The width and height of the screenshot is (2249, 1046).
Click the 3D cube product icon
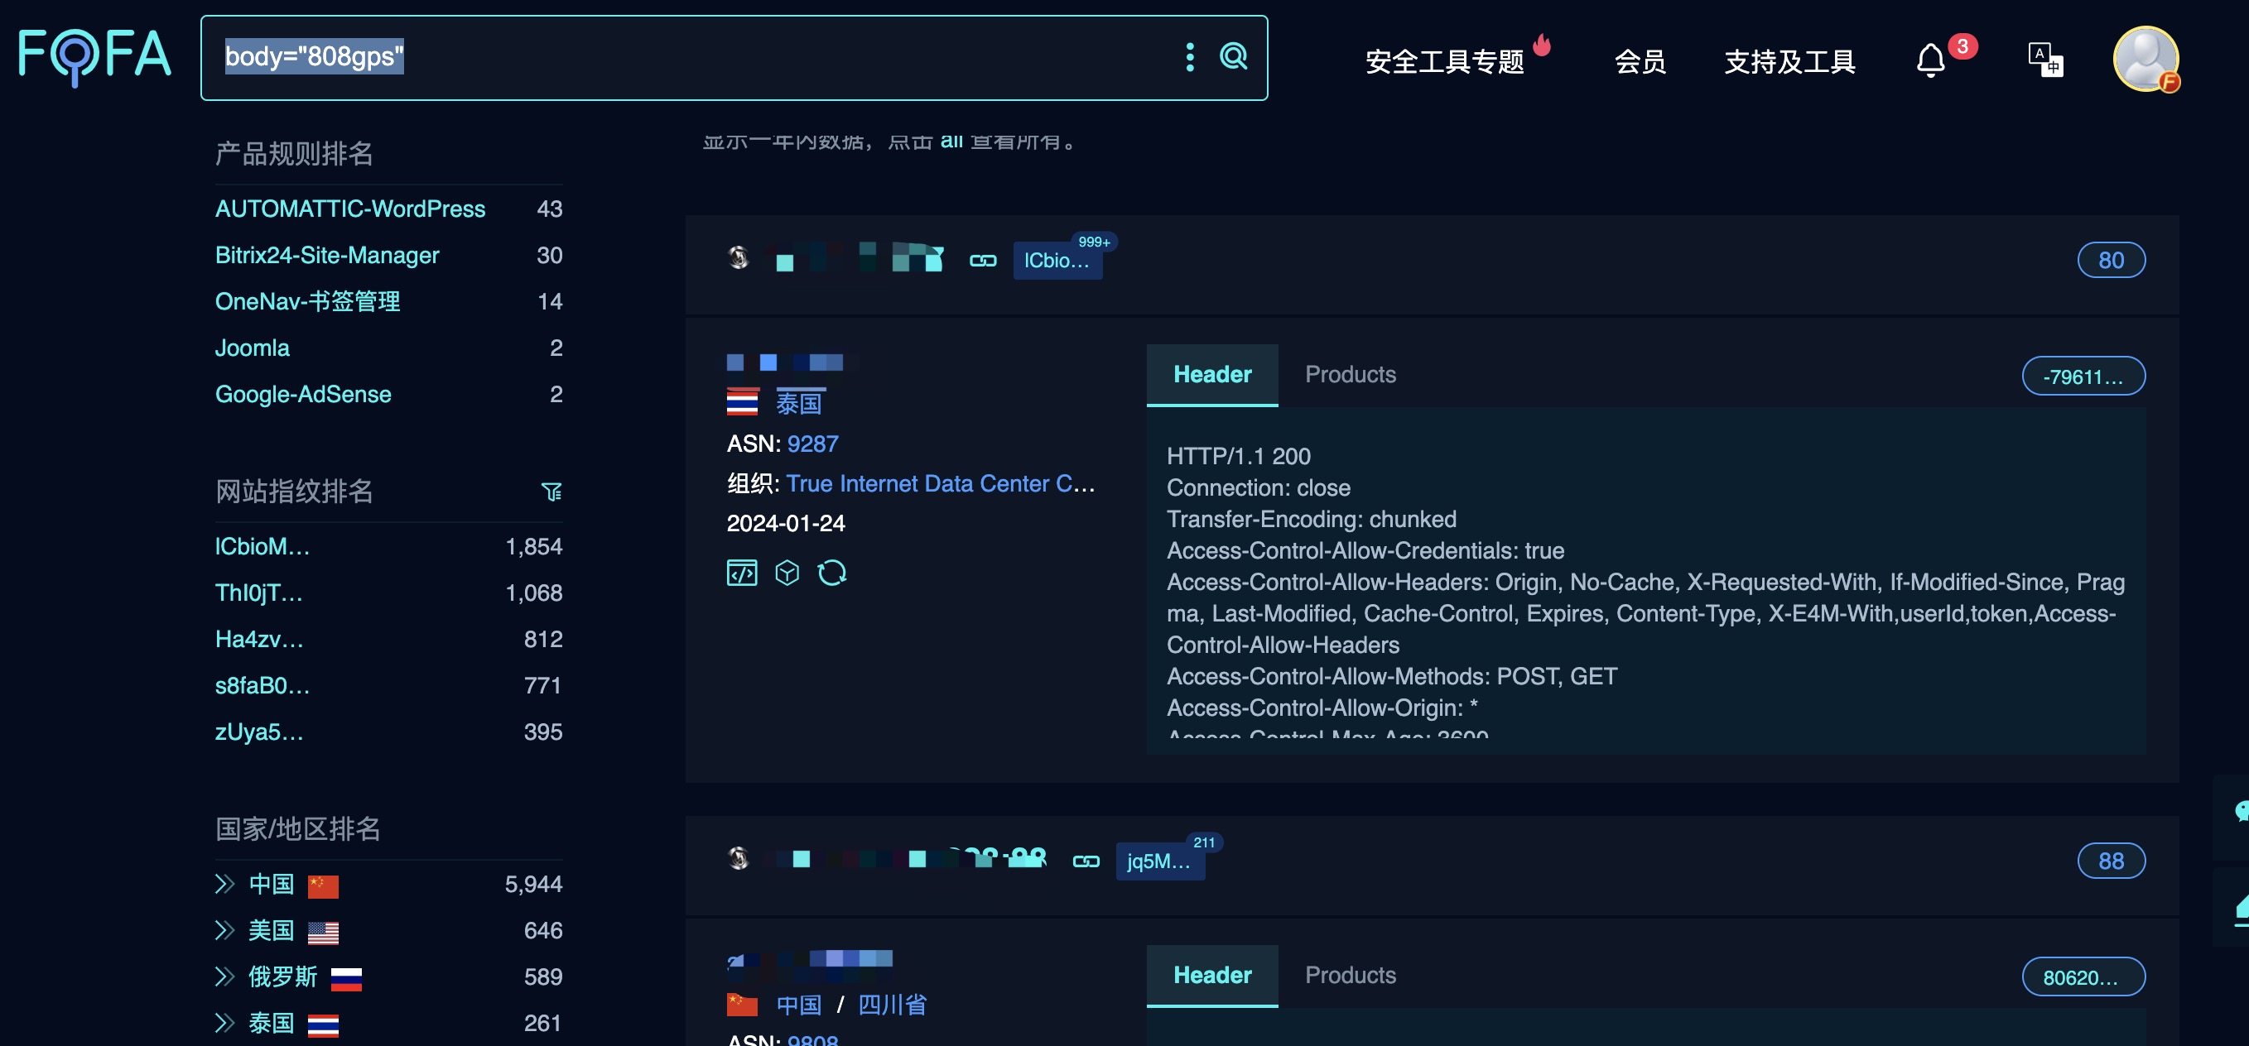(787, 573)
